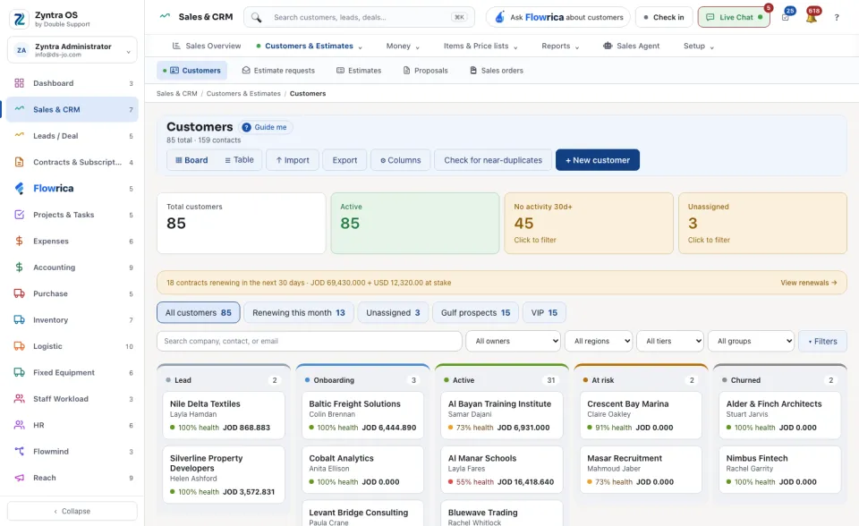
Task: Click the help question mark icon
Action: [x=837, y=18]
